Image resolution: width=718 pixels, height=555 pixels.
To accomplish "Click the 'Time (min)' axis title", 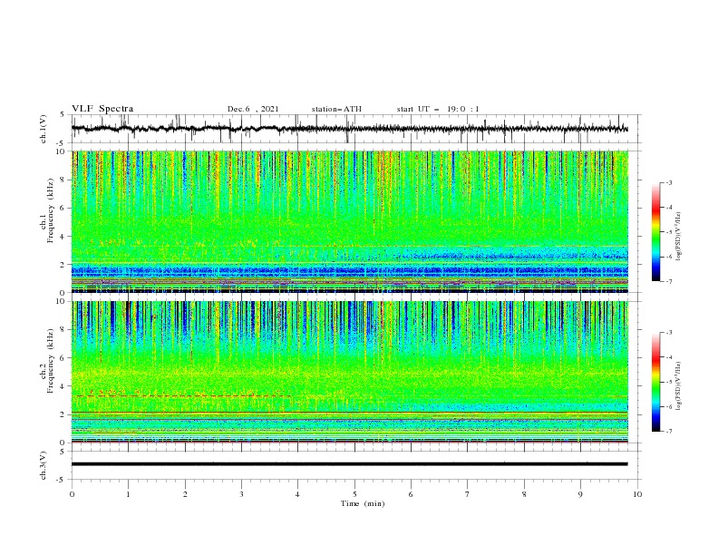I will click(x=363, y=503).
